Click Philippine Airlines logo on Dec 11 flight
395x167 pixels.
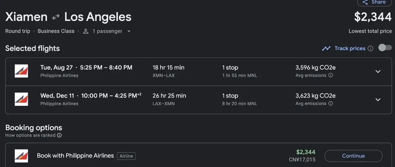21,99
